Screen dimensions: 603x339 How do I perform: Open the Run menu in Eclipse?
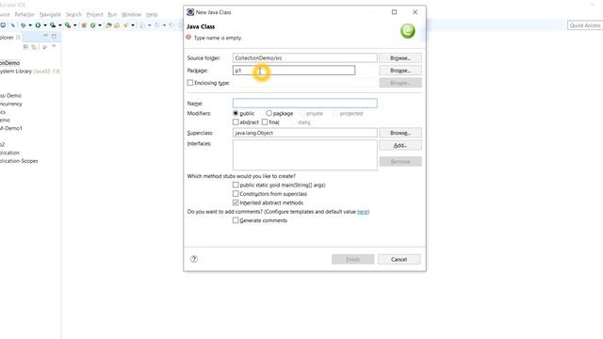(112, 14)
